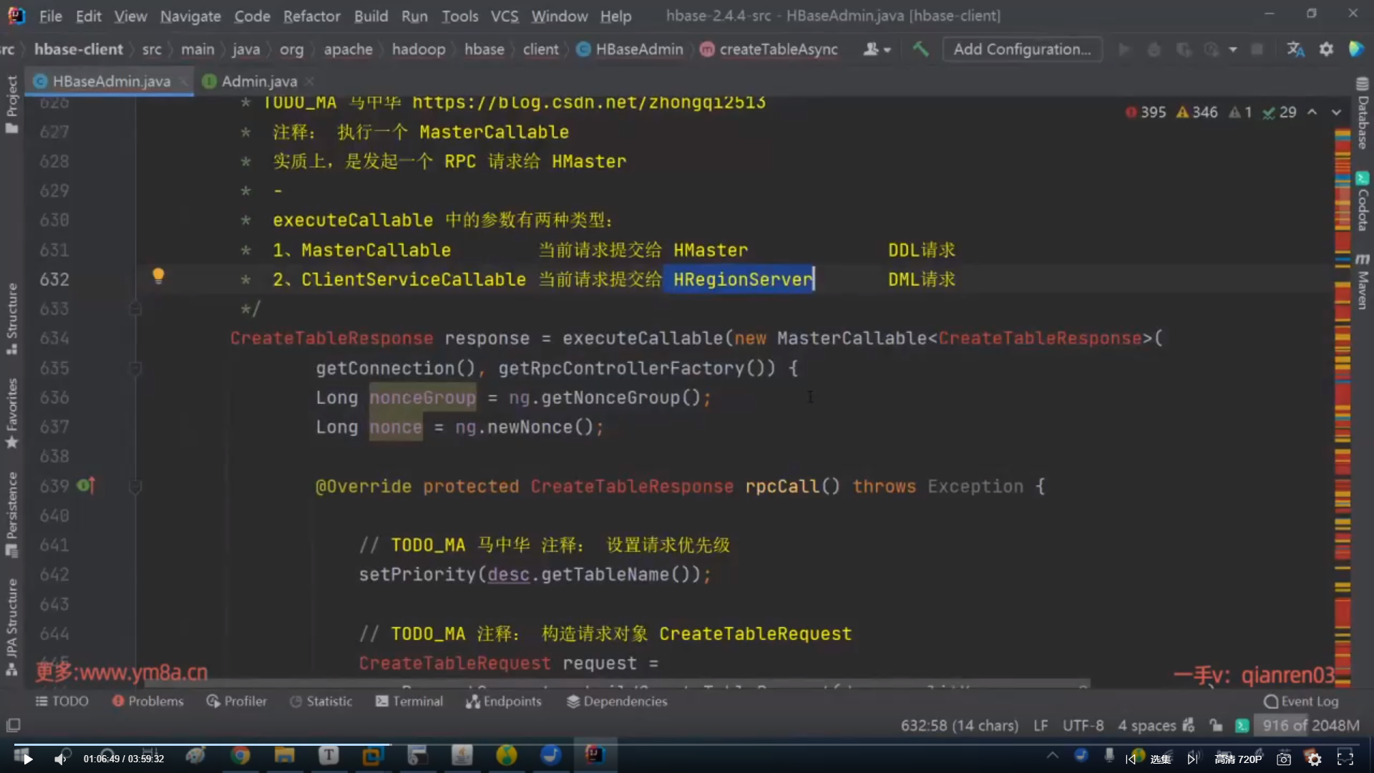
Task: Expand the Add Configuration dropdown
Action: (1022, 49)
